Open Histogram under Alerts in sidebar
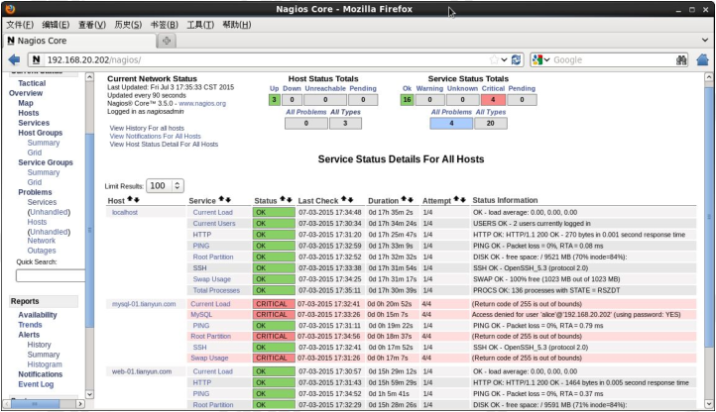 point(45,364)
